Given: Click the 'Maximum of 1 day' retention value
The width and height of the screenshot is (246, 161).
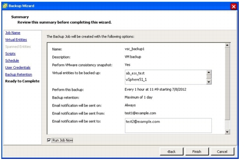Looking at the screenshot, I should 139,97.
